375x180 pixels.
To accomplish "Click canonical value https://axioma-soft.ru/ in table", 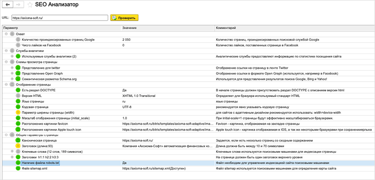I will click(137, 141).
